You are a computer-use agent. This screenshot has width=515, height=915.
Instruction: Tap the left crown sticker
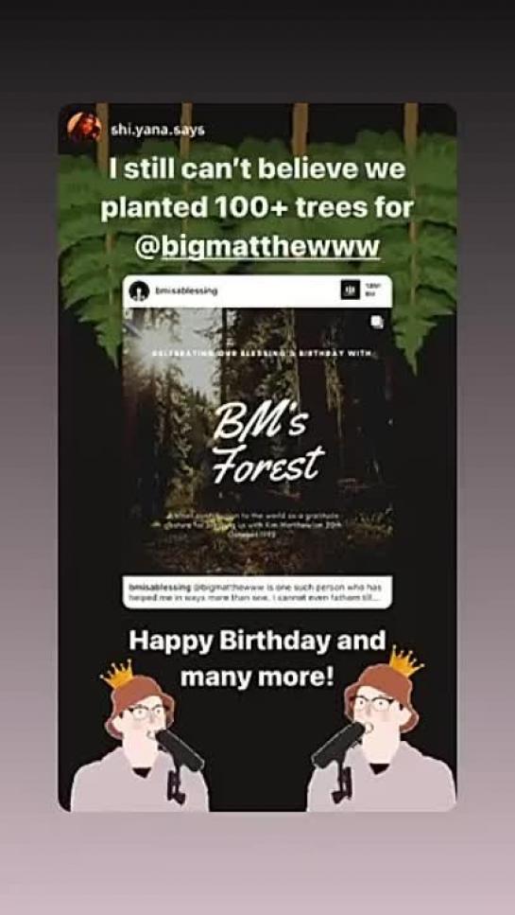click(118, 674)
